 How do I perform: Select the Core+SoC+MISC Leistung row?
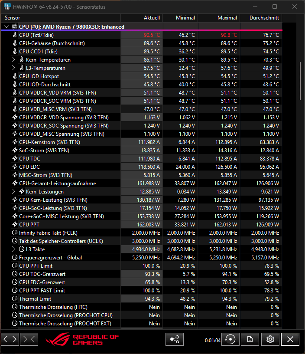pos(142,216)
